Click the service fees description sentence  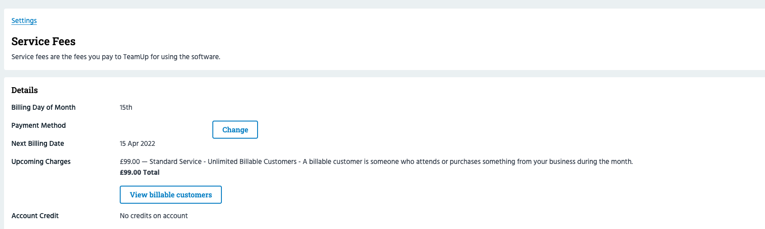[x=116, y=57]
